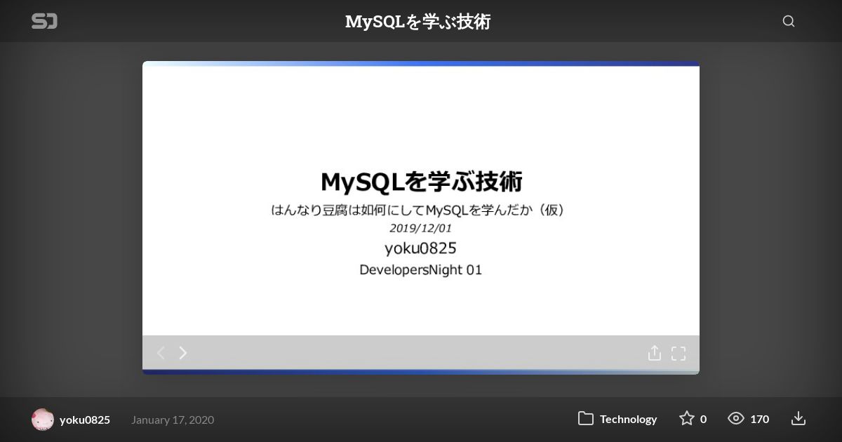Open yoku0825's profile avatar
This screenshot has width=842, height=442.
tap(43, 420)
